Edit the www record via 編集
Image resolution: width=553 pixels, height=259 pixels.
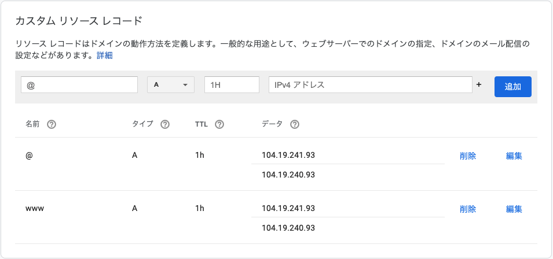(514, 209)
